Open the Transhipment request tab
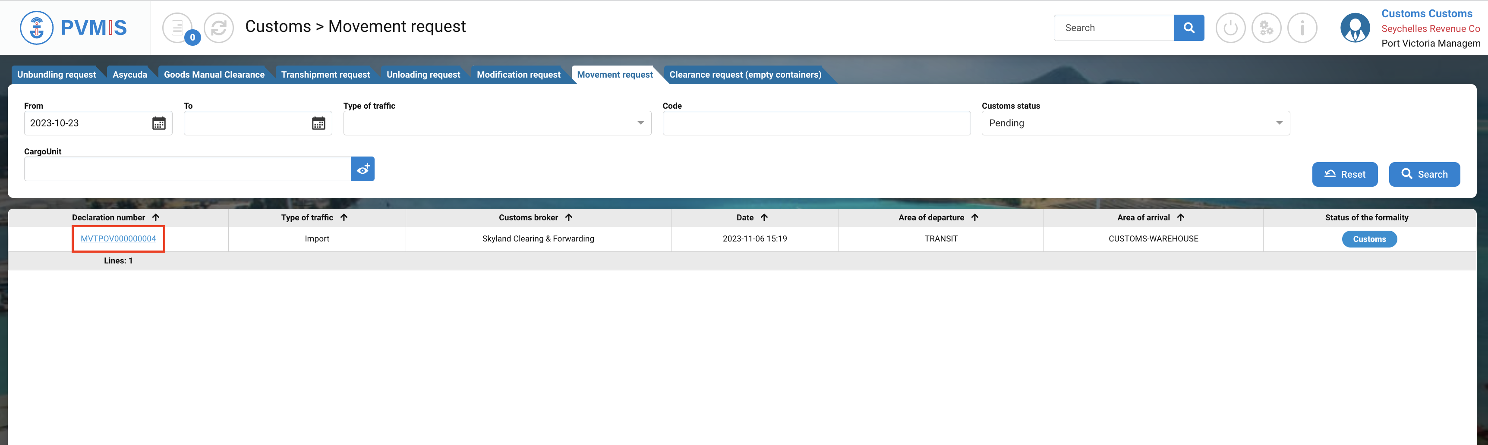 pos(325,75)
